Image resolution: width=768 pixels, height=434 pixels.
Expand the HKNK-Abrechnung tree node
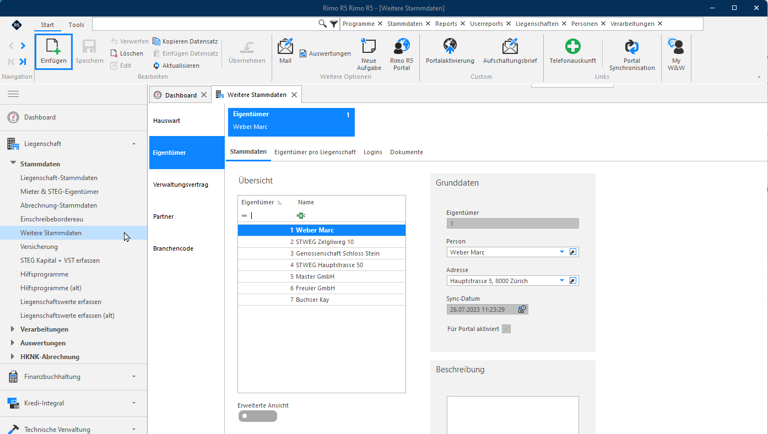coord(13,356)
